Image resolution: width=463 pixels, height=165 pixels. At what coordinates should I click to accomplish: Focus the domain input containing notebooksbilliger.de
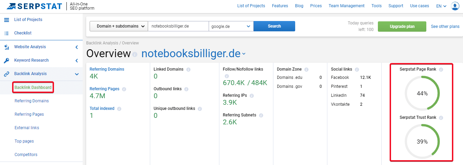(178, 26)
